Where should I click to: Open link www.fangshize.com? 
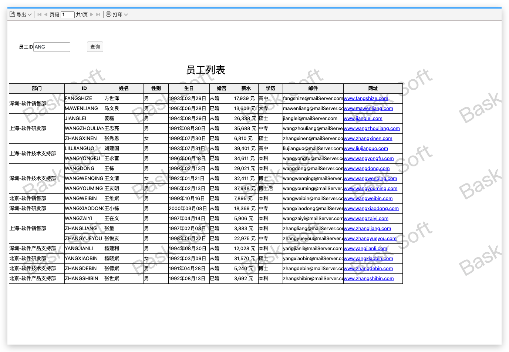click(366, 99)
